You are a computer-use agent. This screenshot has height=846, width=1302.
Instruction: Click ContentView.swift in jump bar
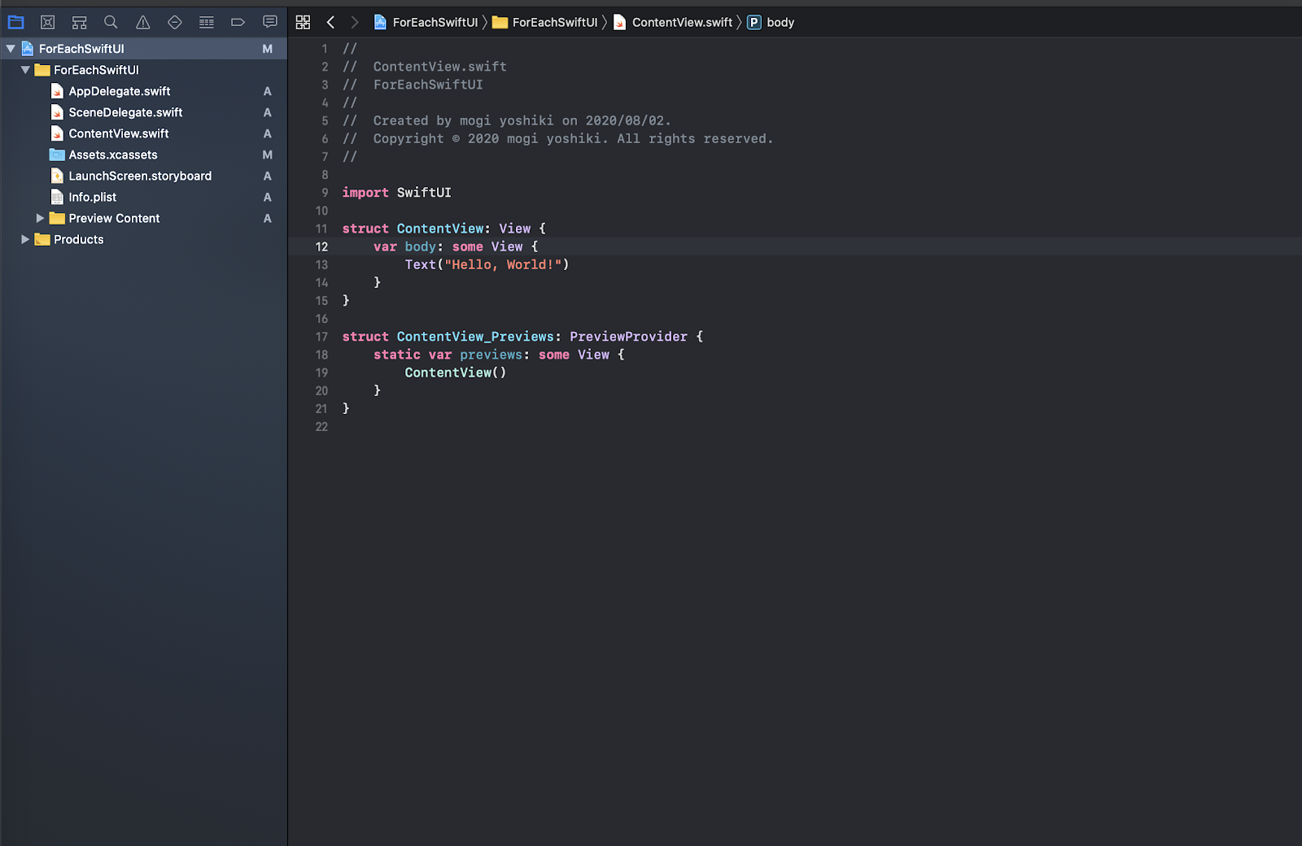pos(673,22)
